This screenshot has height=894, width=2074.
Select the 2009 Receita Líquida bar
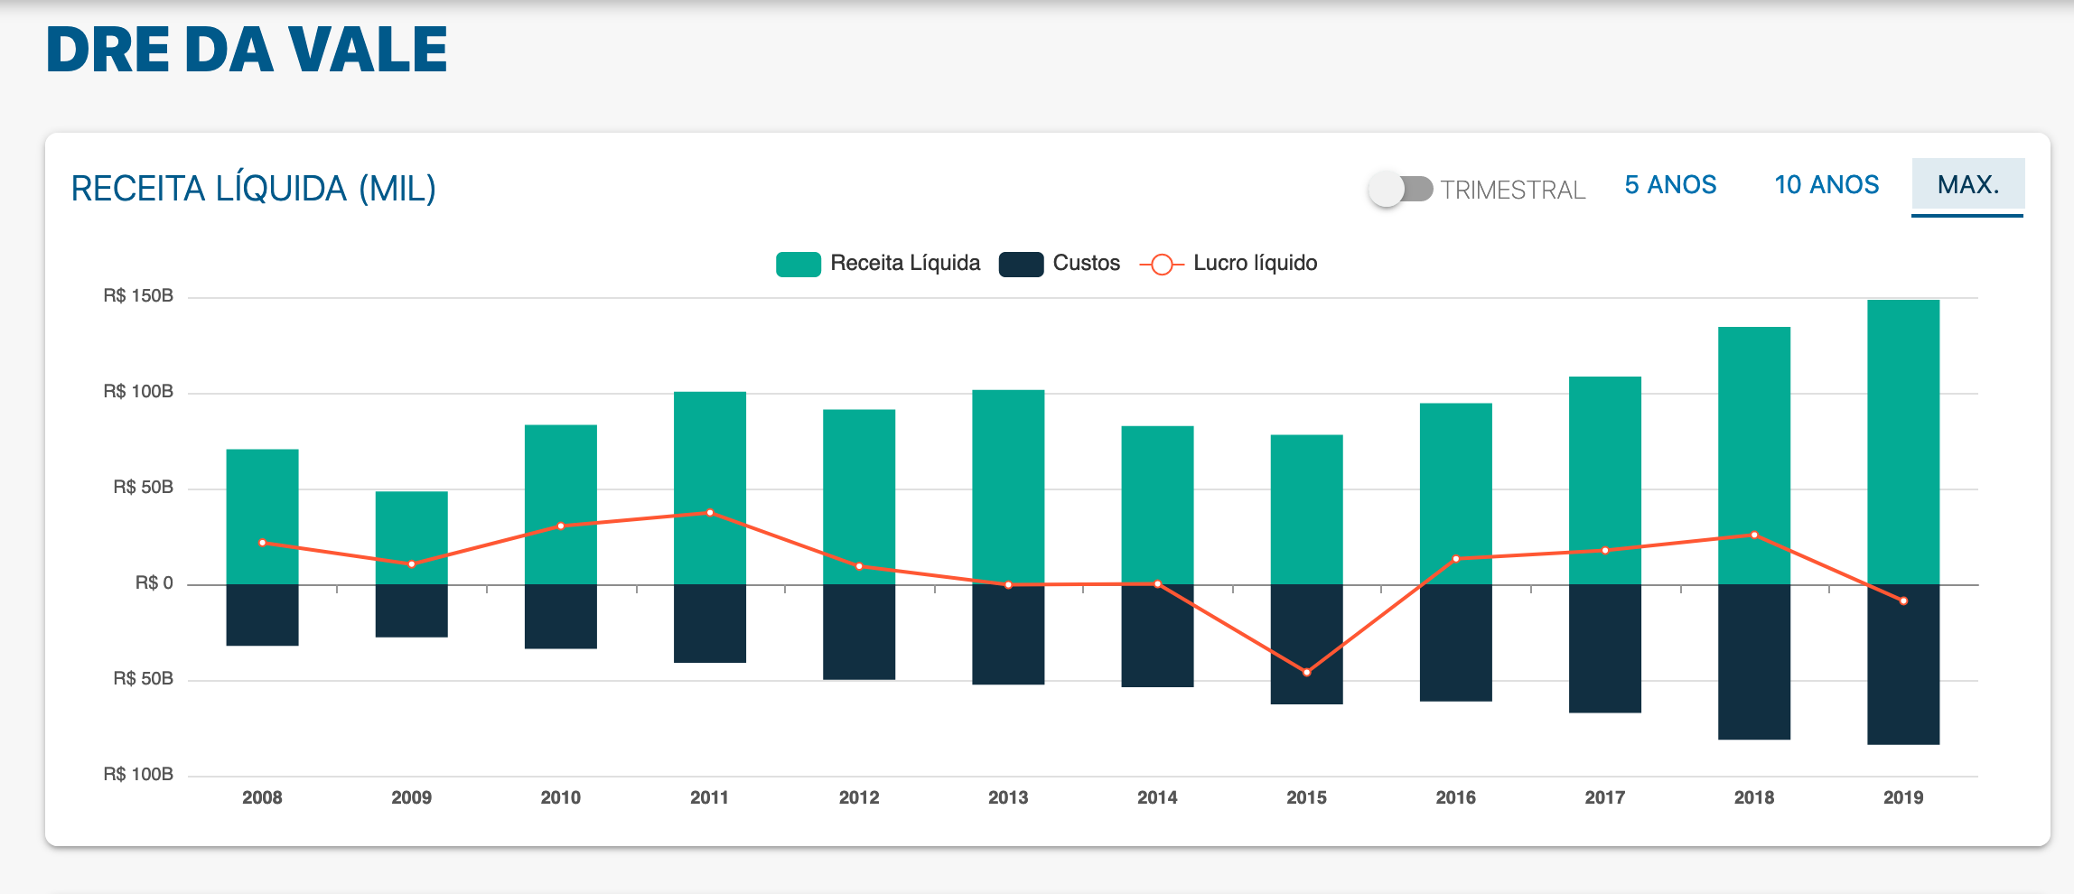coord(412,538)
